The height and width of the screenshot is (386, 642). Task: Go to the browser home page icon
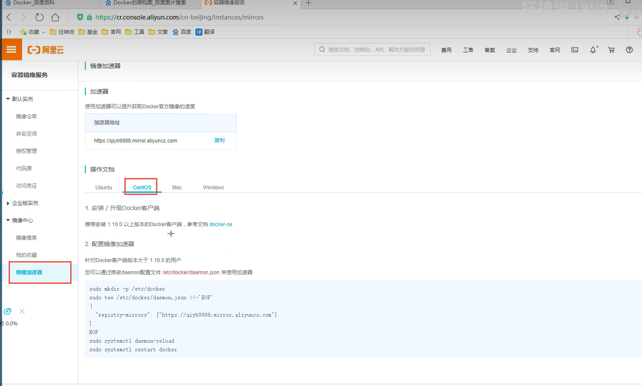(x=55, y=17)
